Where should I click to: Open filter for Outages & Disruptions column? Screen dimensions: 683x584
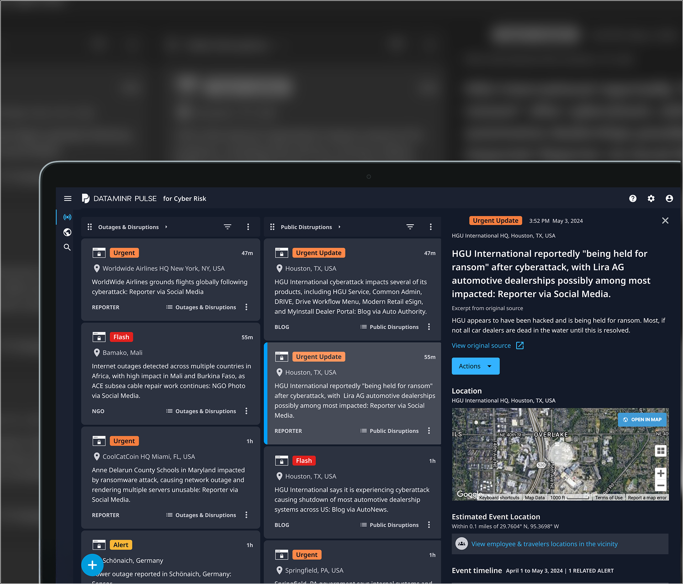(x=228, y=227)
